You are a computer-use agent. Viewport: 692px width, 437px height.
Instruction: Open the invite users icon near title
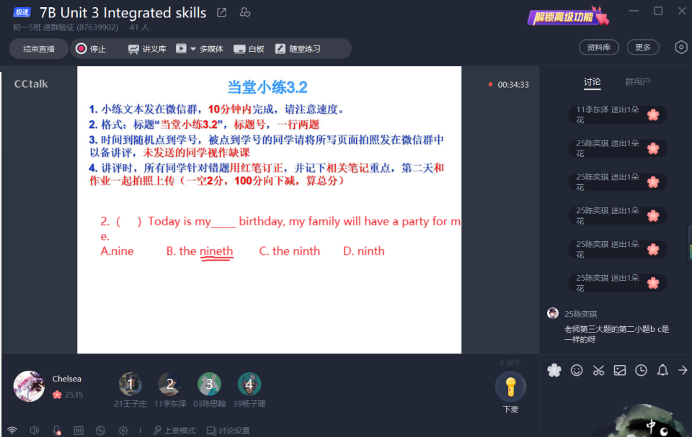245,13
